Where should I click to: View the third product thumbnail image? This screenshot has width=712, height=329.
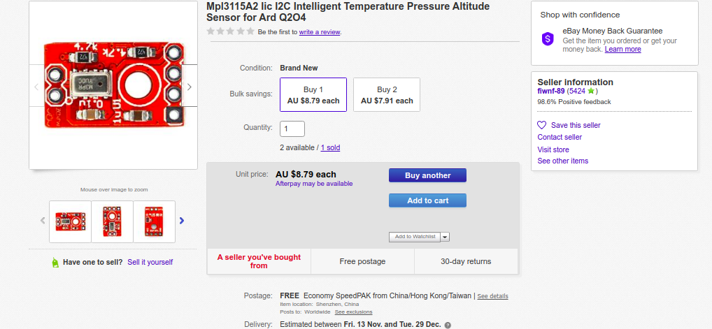pos(154,221)
